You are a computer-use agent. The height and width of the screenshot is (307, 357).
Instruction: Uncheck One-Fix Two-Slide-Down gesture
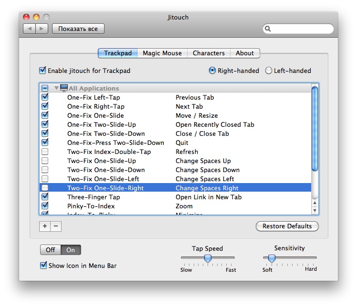point(45,133)
